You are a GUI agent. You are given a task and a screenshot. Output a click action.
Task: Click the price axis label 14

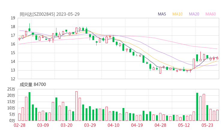tap(13, 61)
